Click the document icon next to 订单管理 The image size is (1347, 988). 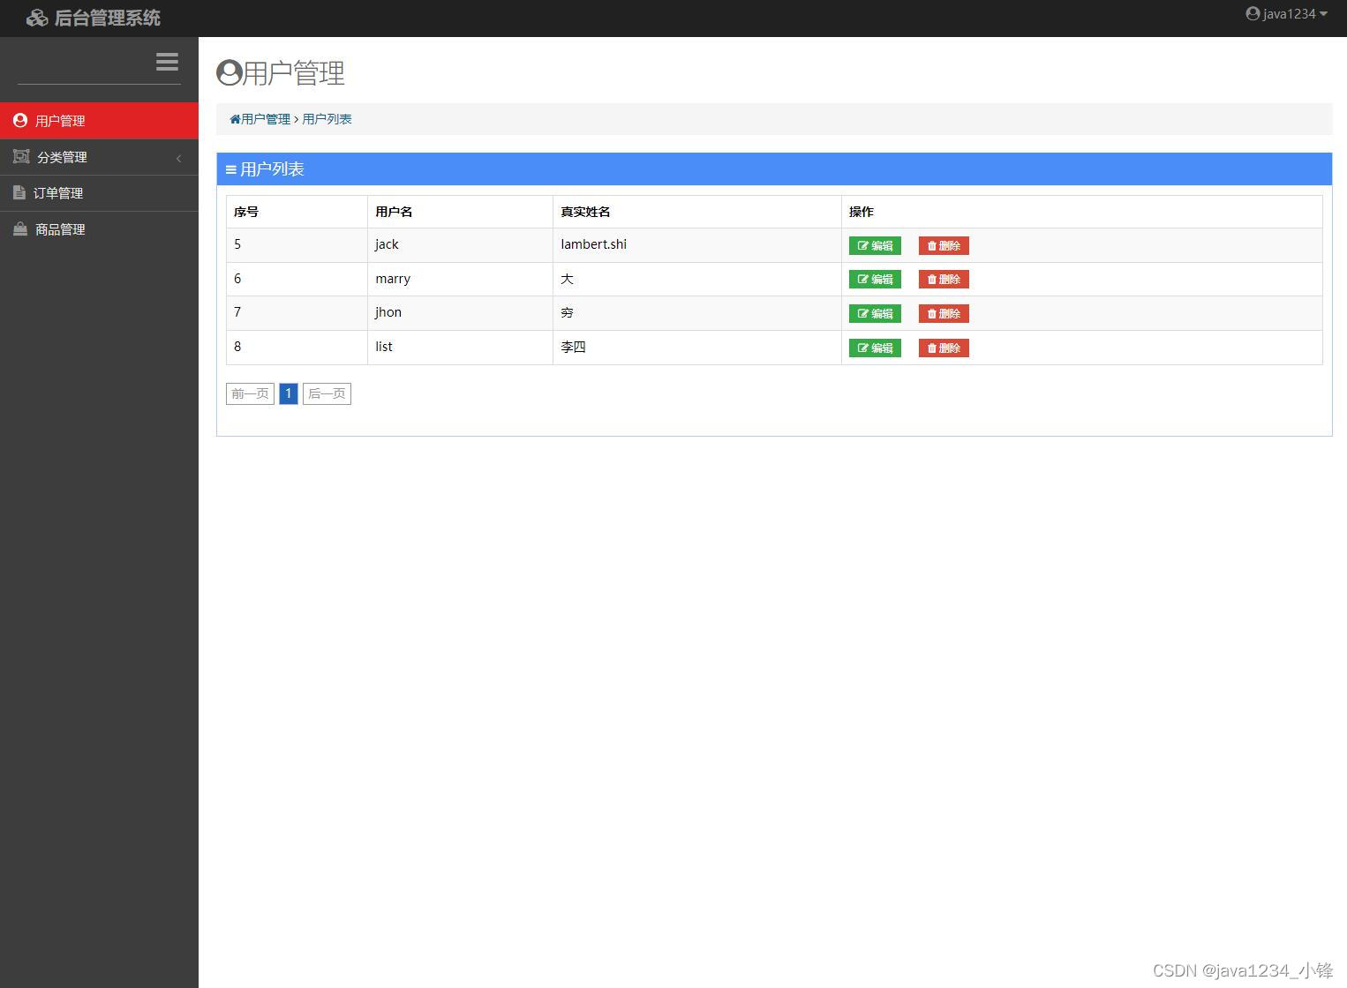point(19,192)
